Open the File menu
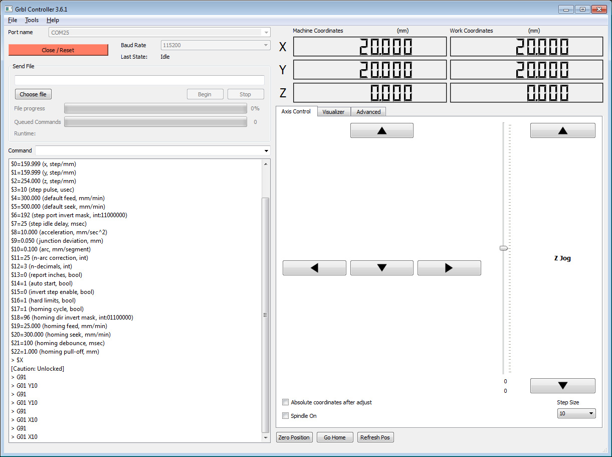Screen dimensions: 612x457 (13, 20)
